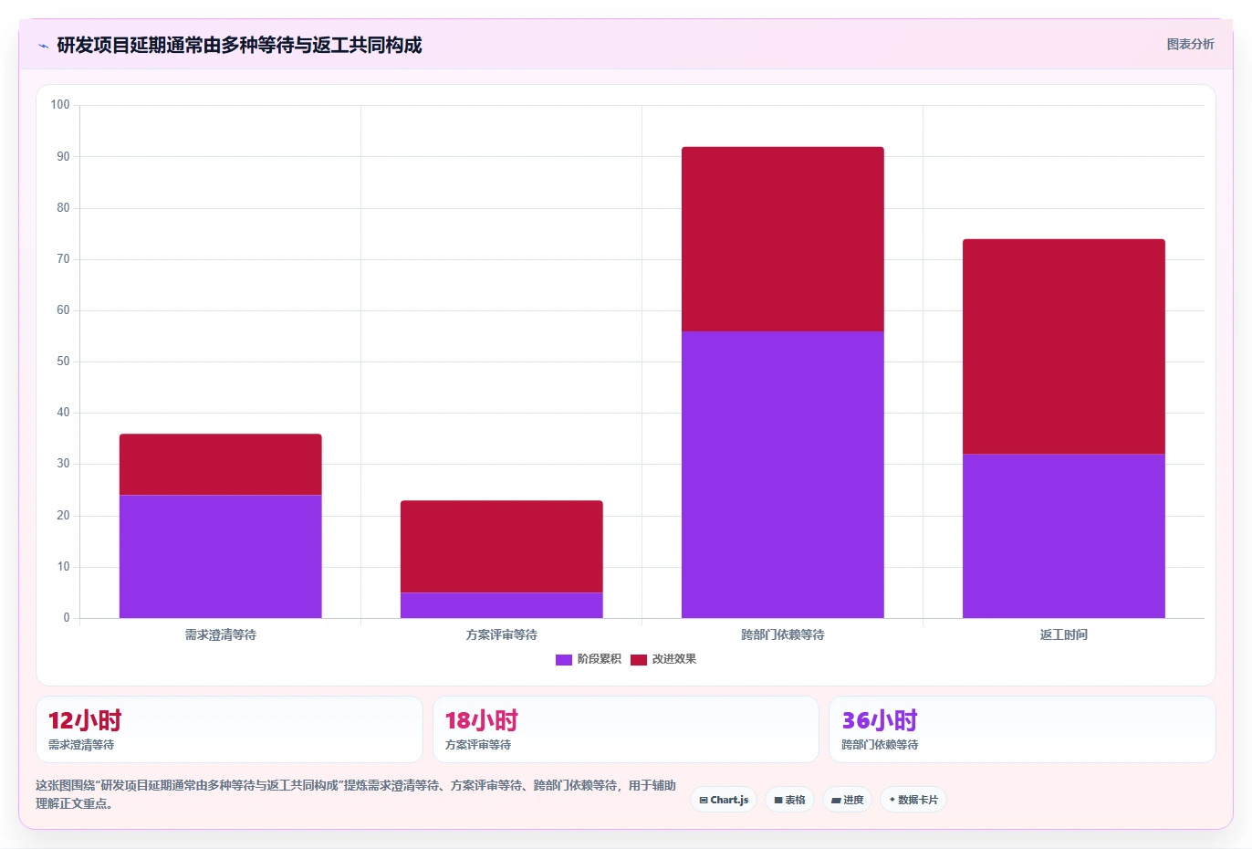
Task: Select the 18小时 方案评审等待 data card
Action: click(x=626, y=729)
